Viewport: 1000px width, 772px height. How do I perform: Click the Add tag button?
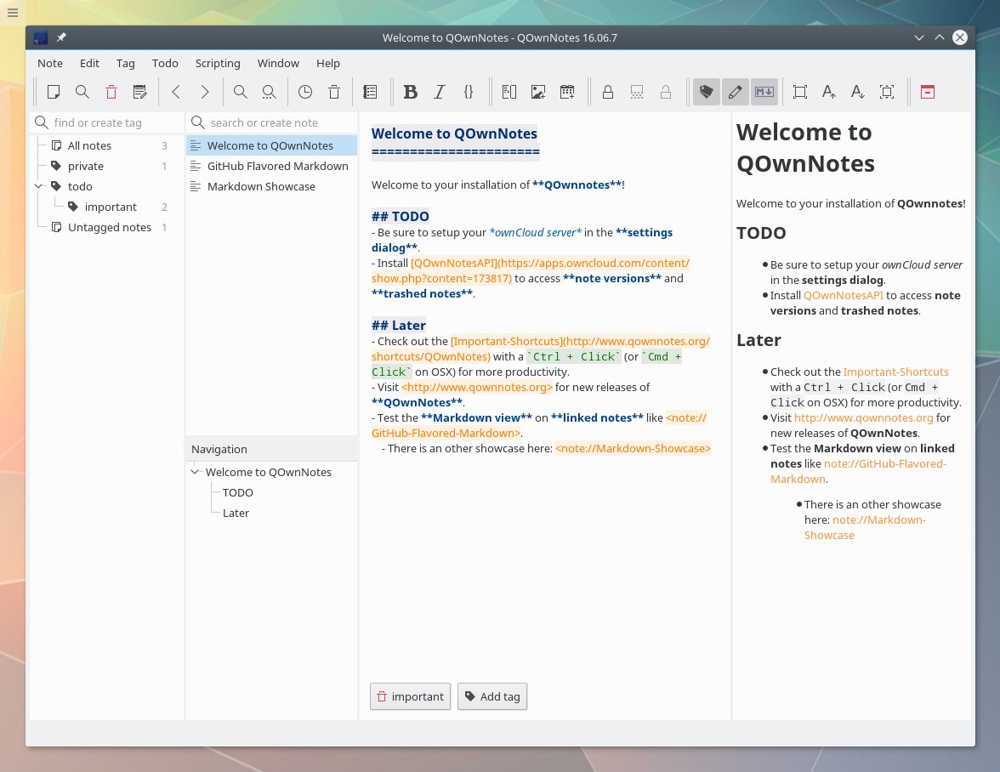[x=492, y=696]
